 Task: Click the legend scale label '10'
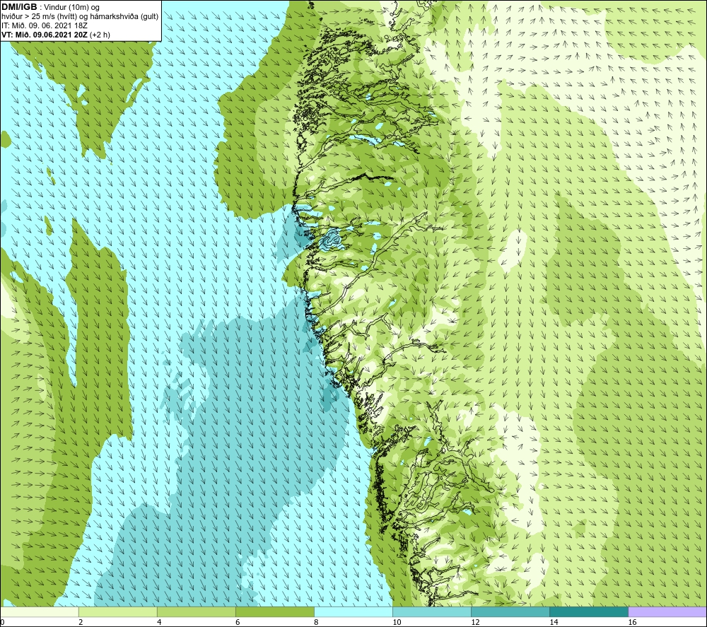pyautogui.click(x=397, y=622)
